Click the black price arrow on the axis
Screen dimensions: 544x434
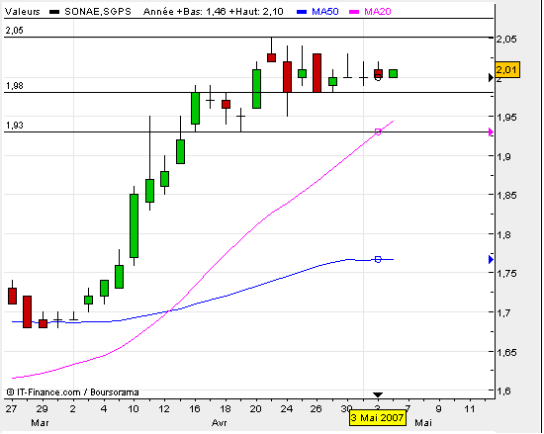tap(491, 78)
